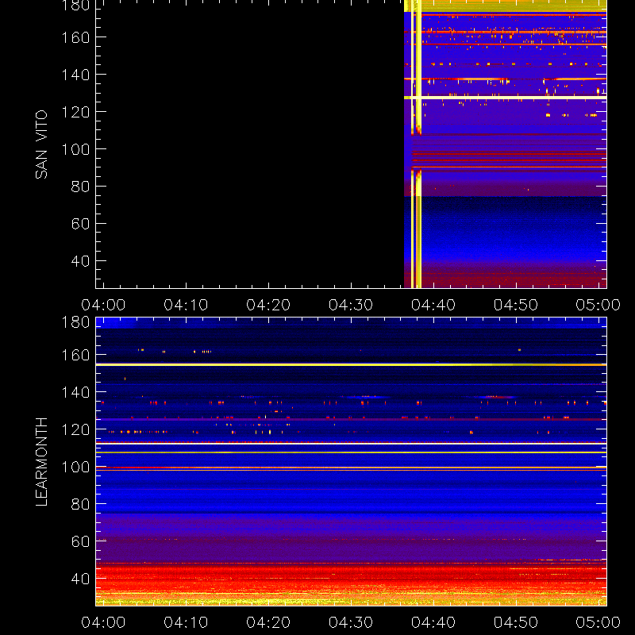Pick the 160 tick on San Vito axis

click(x=75, y=37)
